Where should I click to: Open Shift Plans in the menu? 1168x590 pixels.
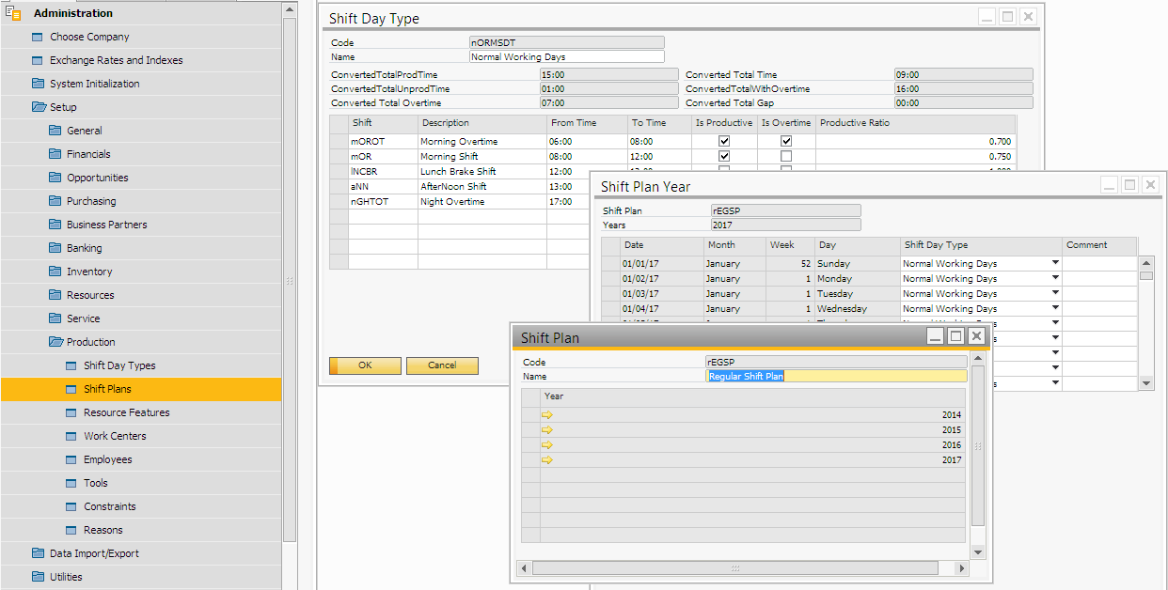tap(107, 389)
